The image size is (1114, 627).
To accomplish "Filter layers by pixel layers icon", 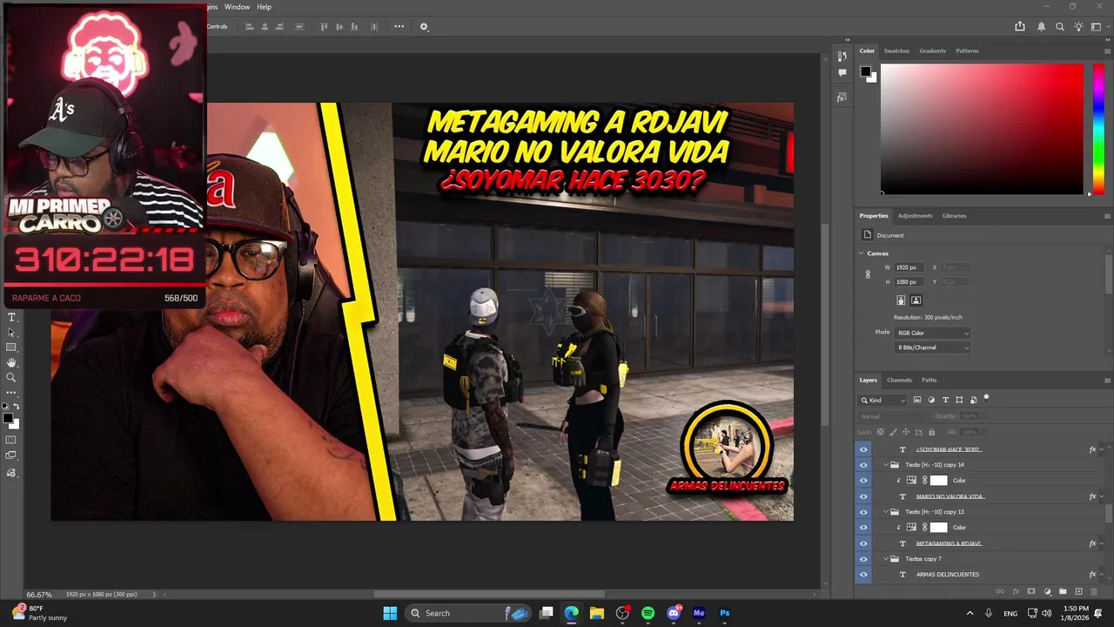I will click(x=917, y=400).
